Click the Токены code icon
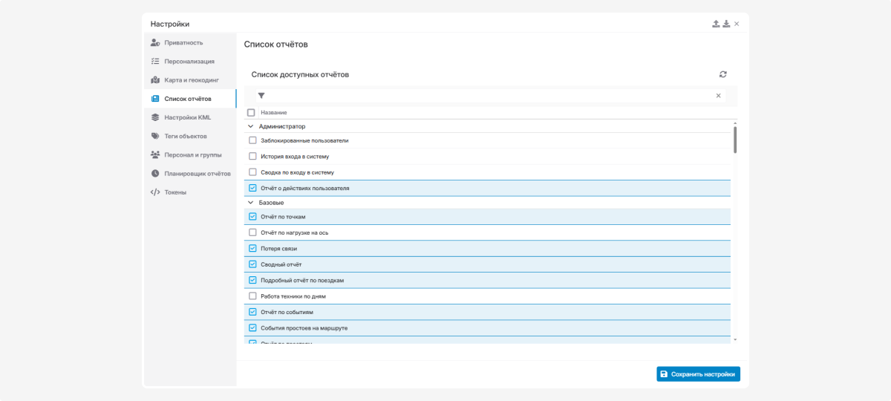The height and width of the screenshot is (401, 891). 155,192
